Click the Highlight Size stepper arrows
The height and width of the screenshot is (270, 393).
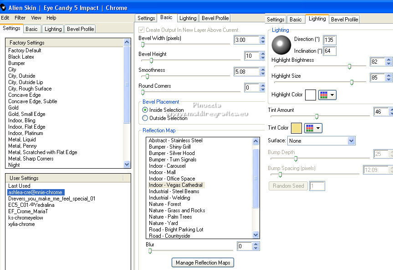tap(388, 77)
